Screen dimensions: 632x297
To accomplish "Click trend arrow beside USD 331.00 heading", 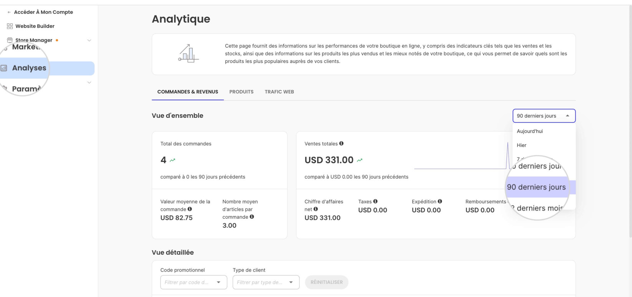I will point(359,160).
